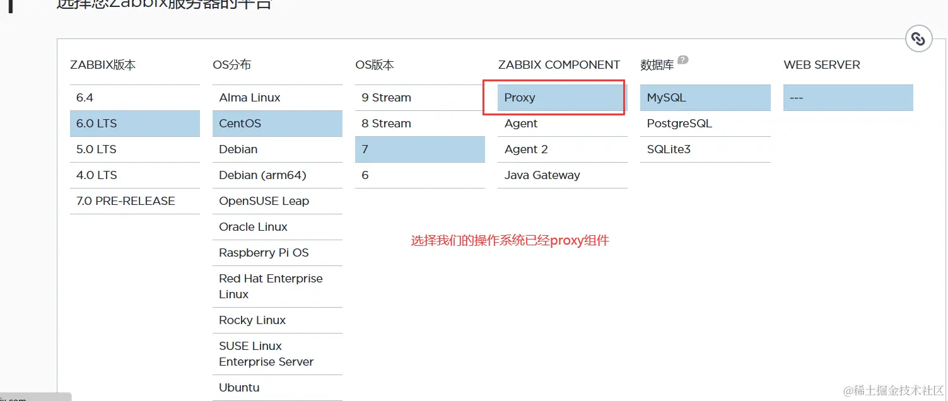Choose the Proxy component
Image resolution: width=948 pixels, height=401 pixels.
563,98
